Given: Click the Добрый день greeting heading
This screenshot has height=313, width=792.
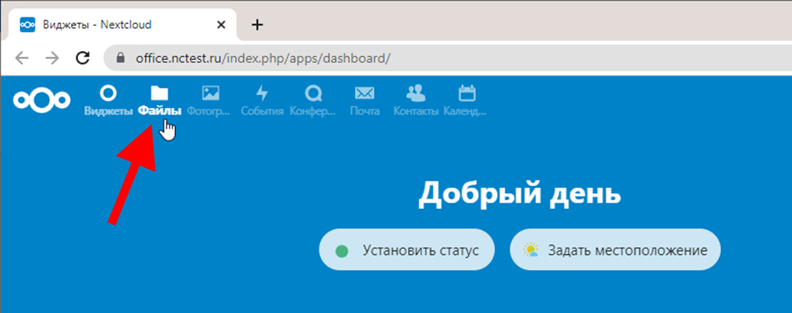Looking at the screenshot, I should click(520, 195).
